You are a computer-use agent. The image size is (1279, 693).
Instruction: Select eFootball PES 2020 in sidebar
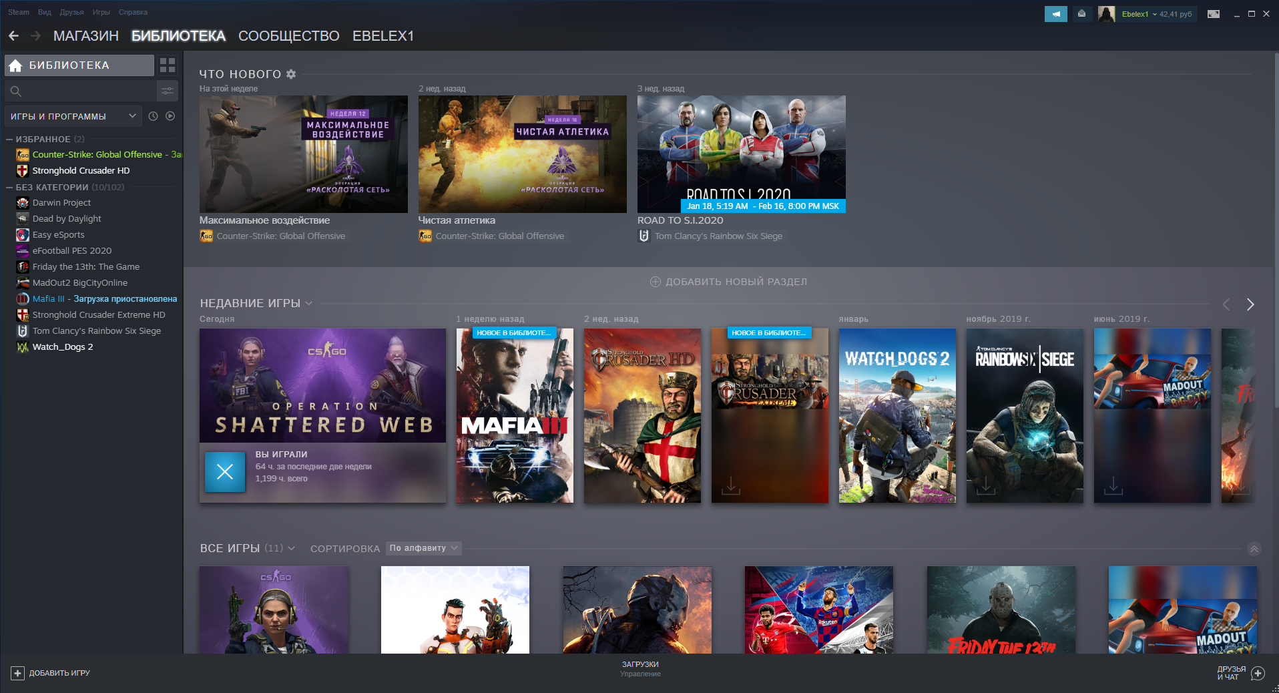[72, 250]
